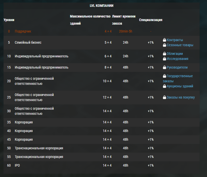
Task: Click the lock icon beside Сезонные товары
Action: click(x=164, y=45)
